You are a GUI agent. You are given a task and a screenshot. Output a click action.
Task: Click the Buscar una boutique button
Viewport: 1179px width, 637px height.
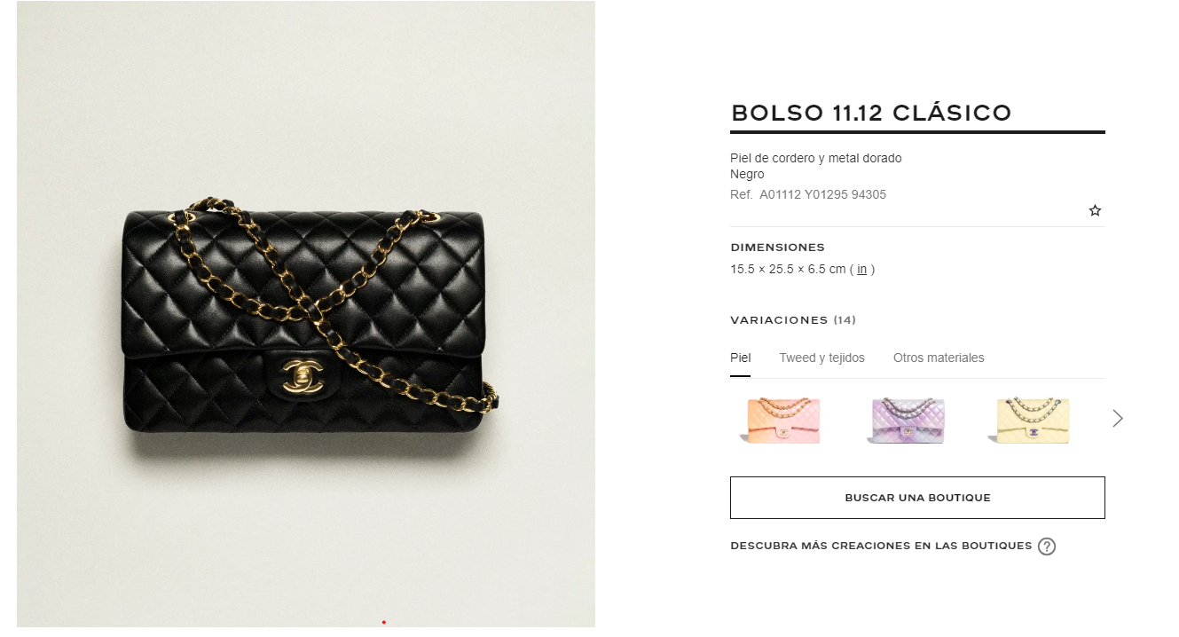click(917, 498)
